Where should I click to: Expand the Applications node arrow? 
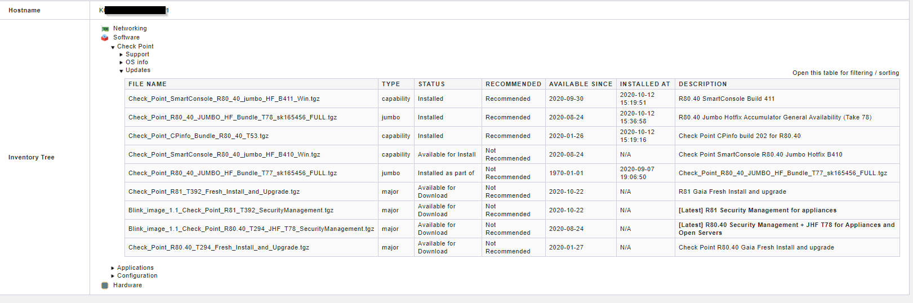pos(113,268)
